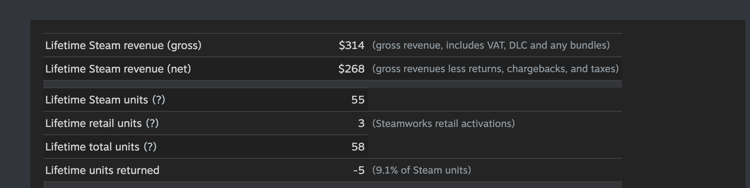Select the Lifetime Steam revenue (gross) label
The image size is (750, 188).
123,45
